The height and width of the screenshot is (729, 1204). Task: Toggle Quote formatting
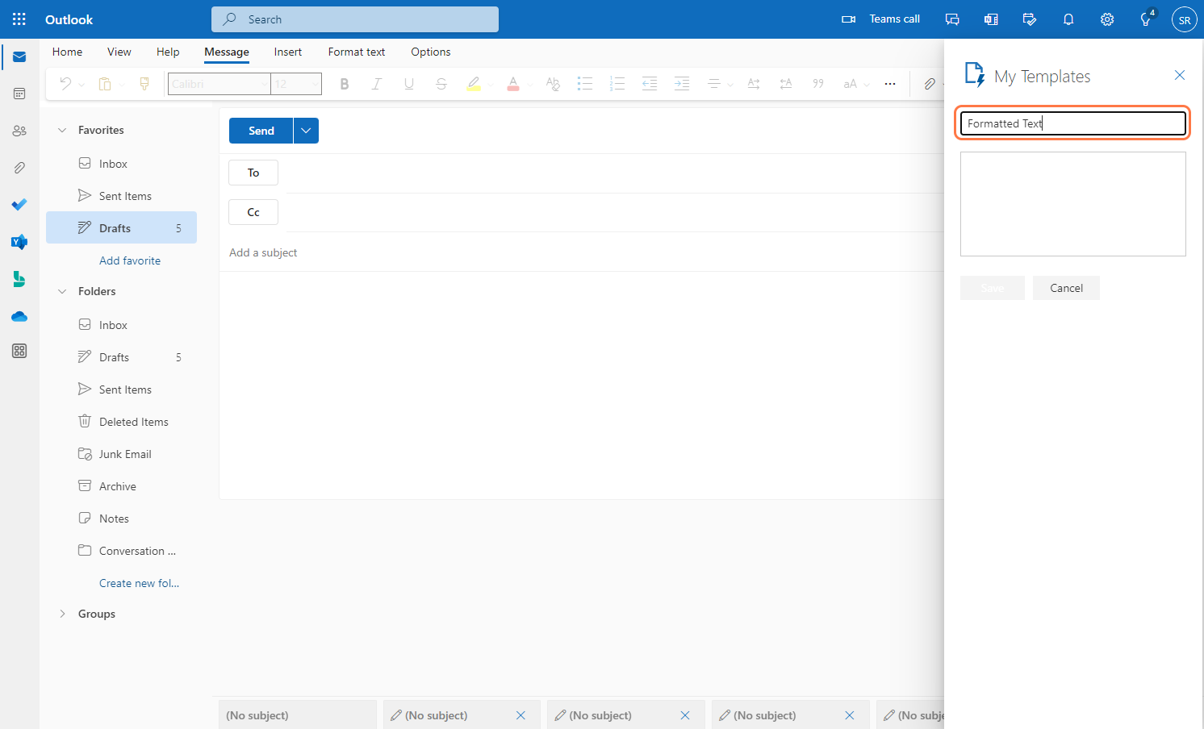818,83
